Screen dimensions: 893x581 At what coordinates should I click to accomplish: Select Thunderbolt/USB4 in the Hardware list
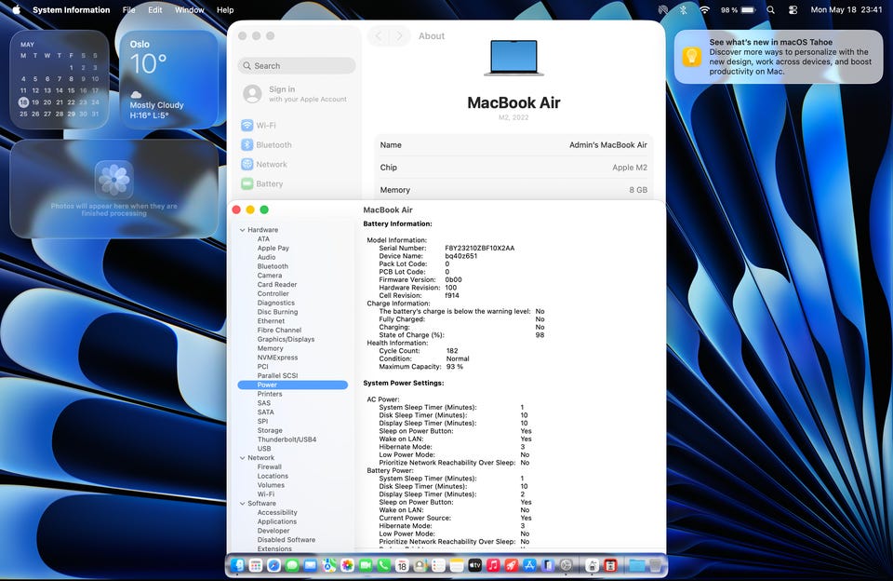(287, 439)
